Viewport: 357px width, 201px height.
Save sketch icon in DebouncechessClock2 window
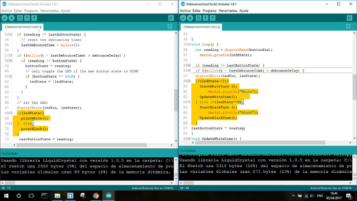(x=212, y=18)
